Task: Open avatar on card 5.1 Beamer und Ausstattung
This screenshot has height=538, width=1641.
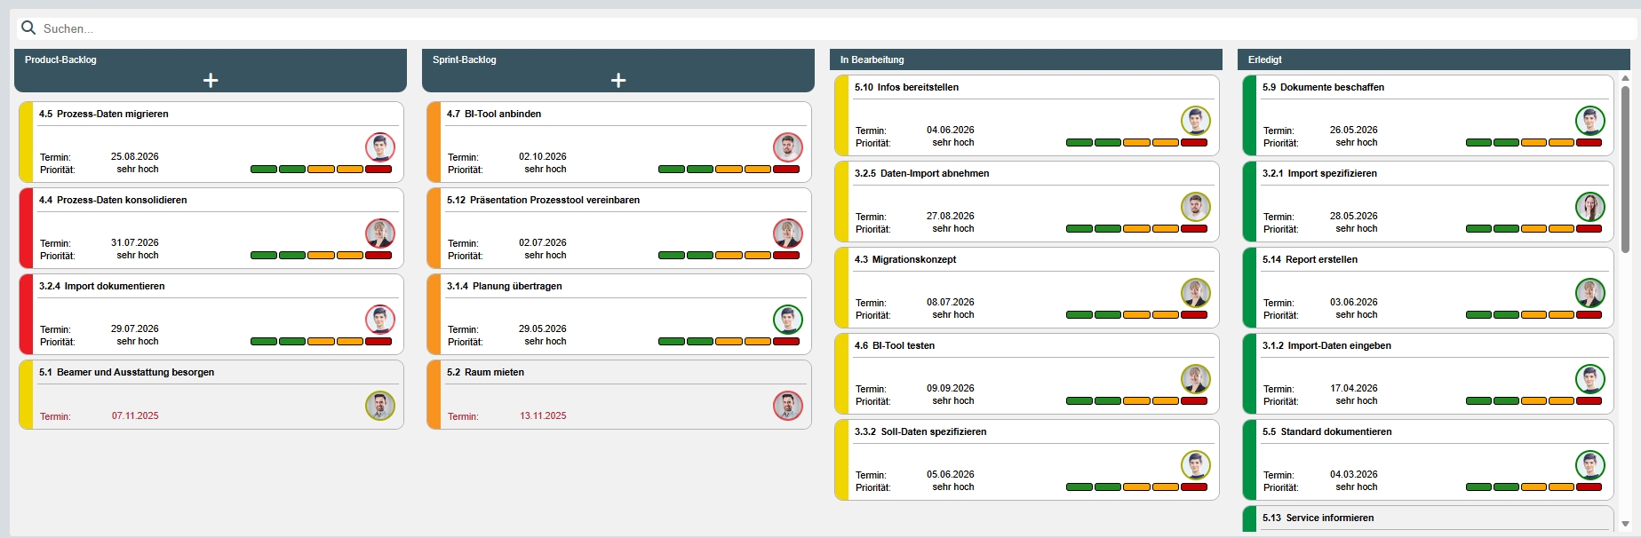Action: click(x=380, y=406)
